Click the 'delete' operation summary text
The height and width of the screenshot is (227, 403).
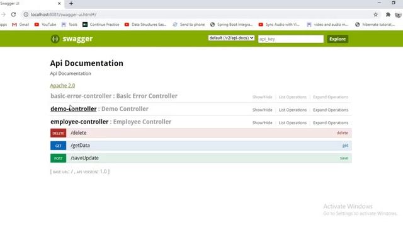tap(343, 133)
